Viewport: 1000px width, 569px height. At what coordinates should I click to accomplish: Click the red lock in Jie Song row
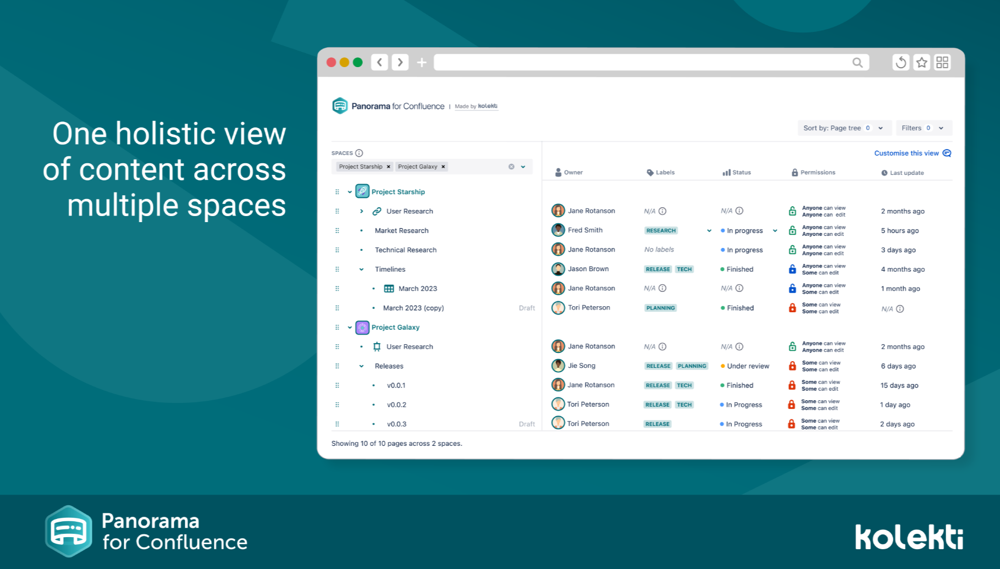coord(792,366)
